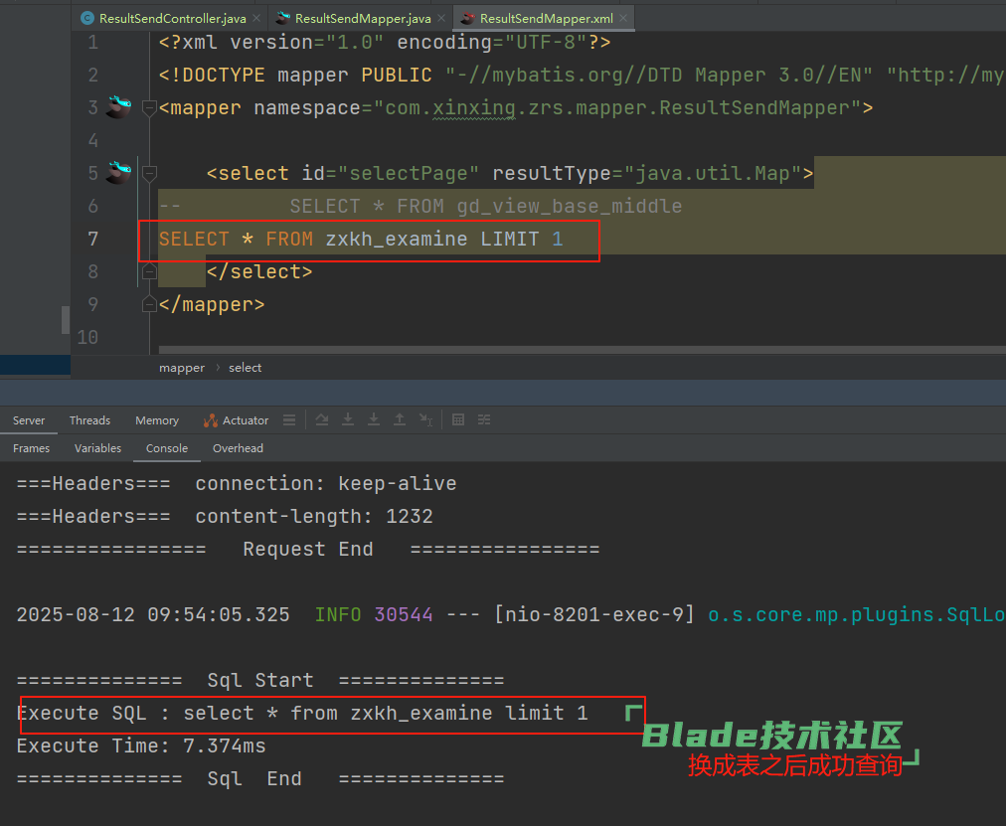The image size is (1006, 826).
Task: Click 'selectPage' id value on line 5
Action: click(408, 173)
